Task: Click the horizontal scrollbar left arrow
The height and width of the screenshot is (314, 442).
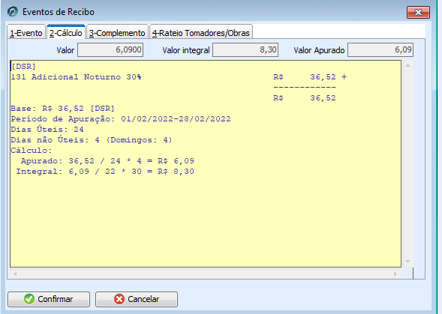Action: point(15,274)
